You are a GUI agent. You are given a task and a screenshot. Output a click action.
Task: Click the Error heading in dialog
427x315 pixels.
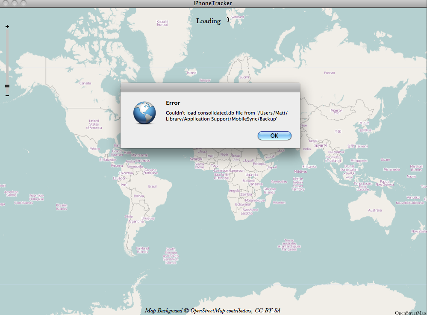click(173, 103)
